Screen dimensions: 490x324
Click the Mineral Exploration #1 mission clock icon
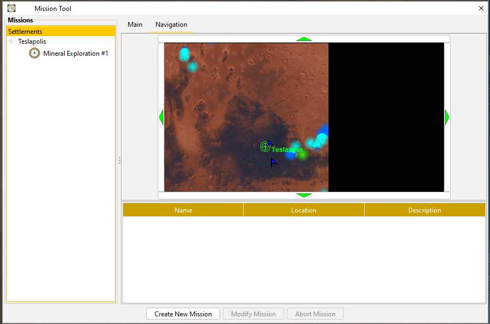pyautogui.click(x=34, y=53)
